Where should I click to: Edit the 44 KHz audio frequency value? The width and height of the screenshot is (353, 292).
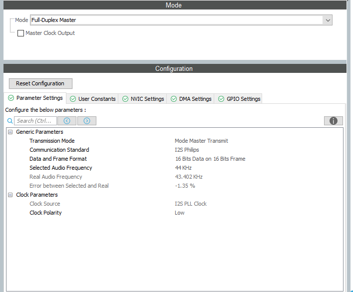pos(183,168)
